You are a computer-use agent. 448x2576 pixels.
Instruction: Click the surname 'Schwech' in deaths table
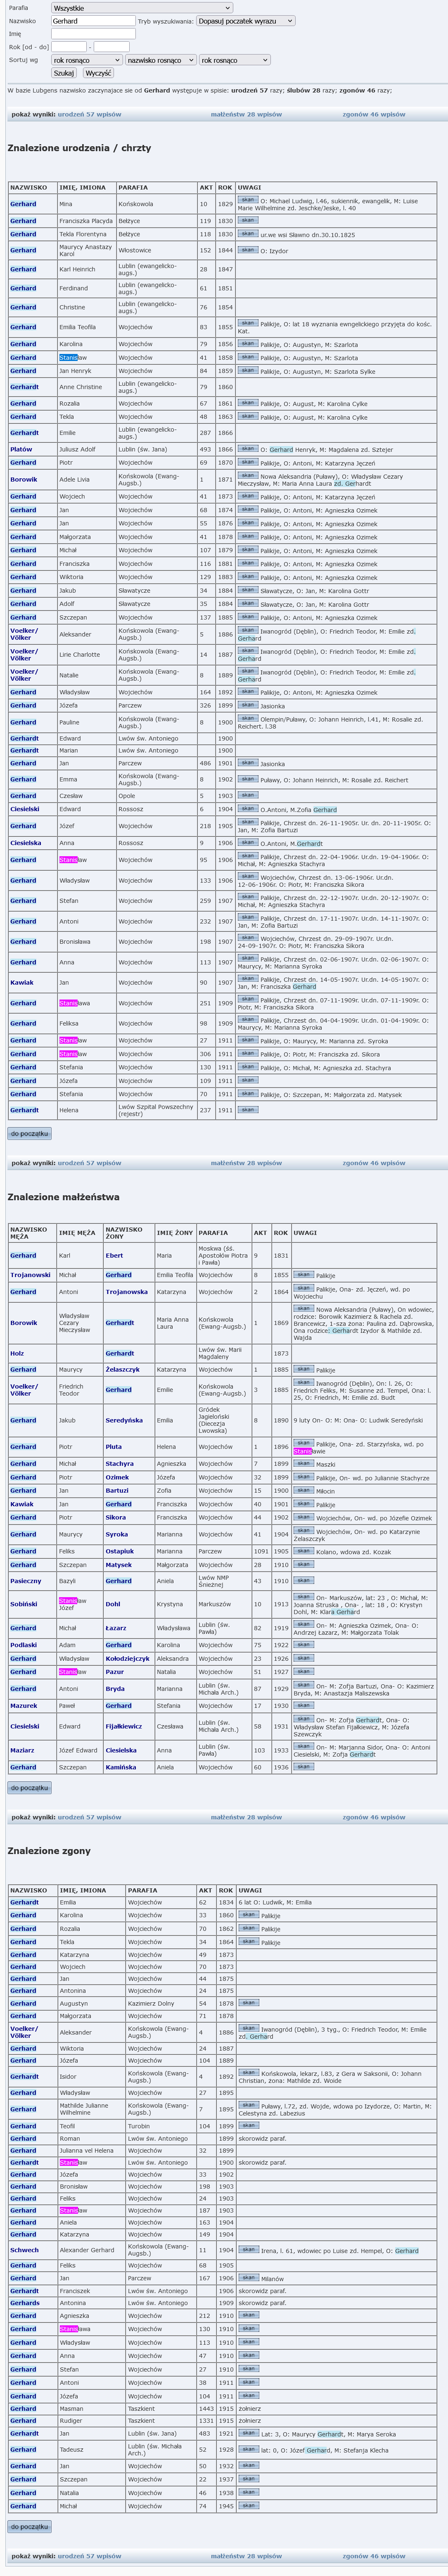24,2251
